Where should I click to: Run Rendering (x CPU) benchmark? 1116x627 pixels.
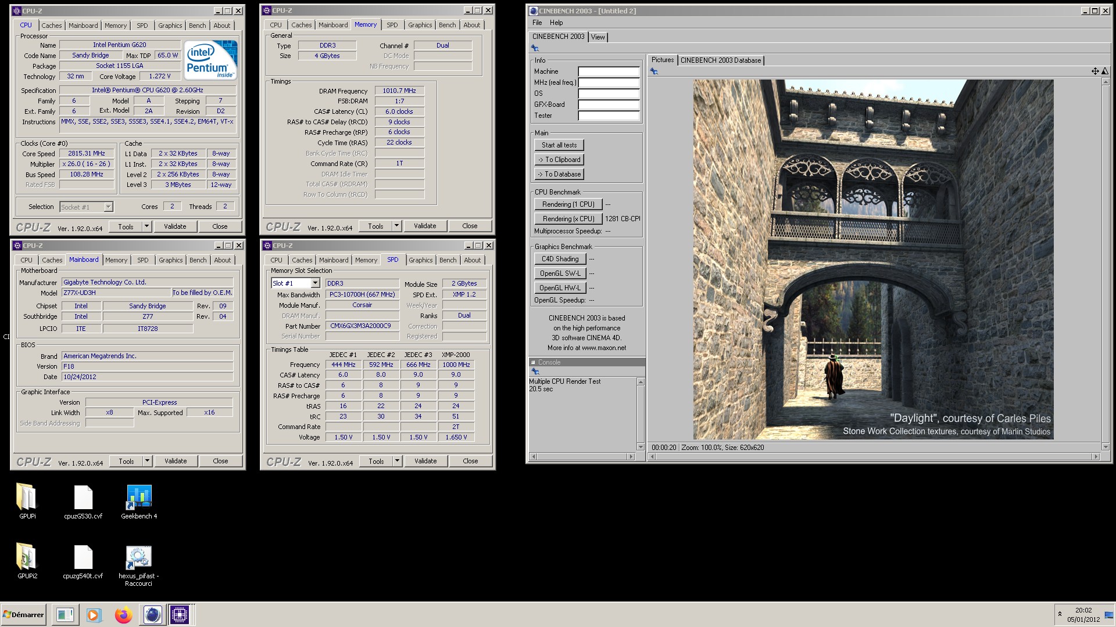(568, 219)
